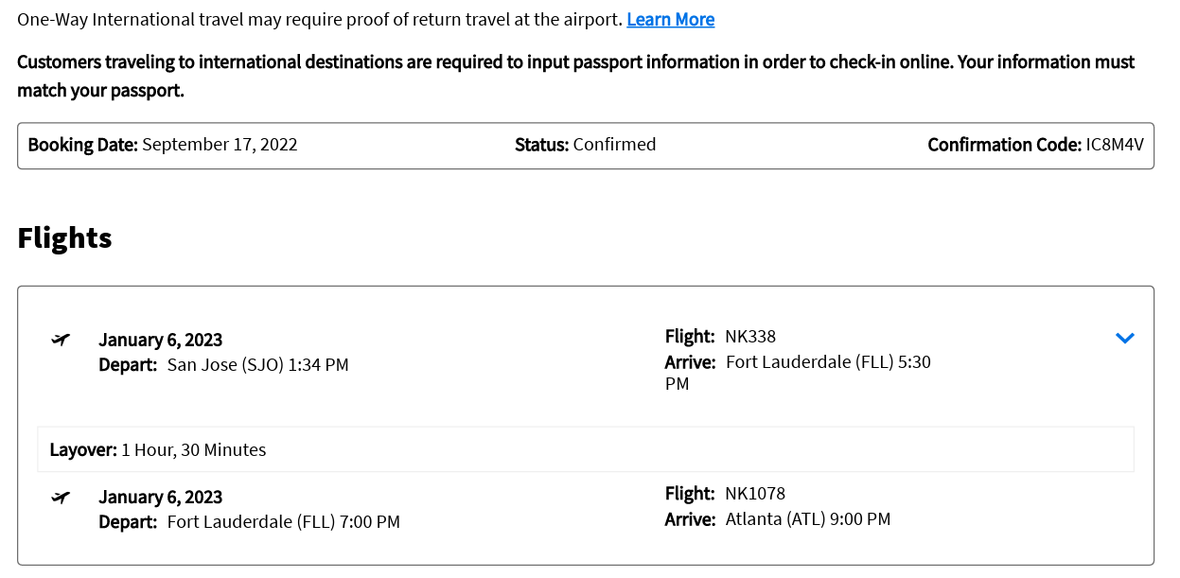This screenshot has height=578, width=1180.
Task: Click the Layover 1 Hour, 30 Minutes row
Action: (x=585, y=449)
